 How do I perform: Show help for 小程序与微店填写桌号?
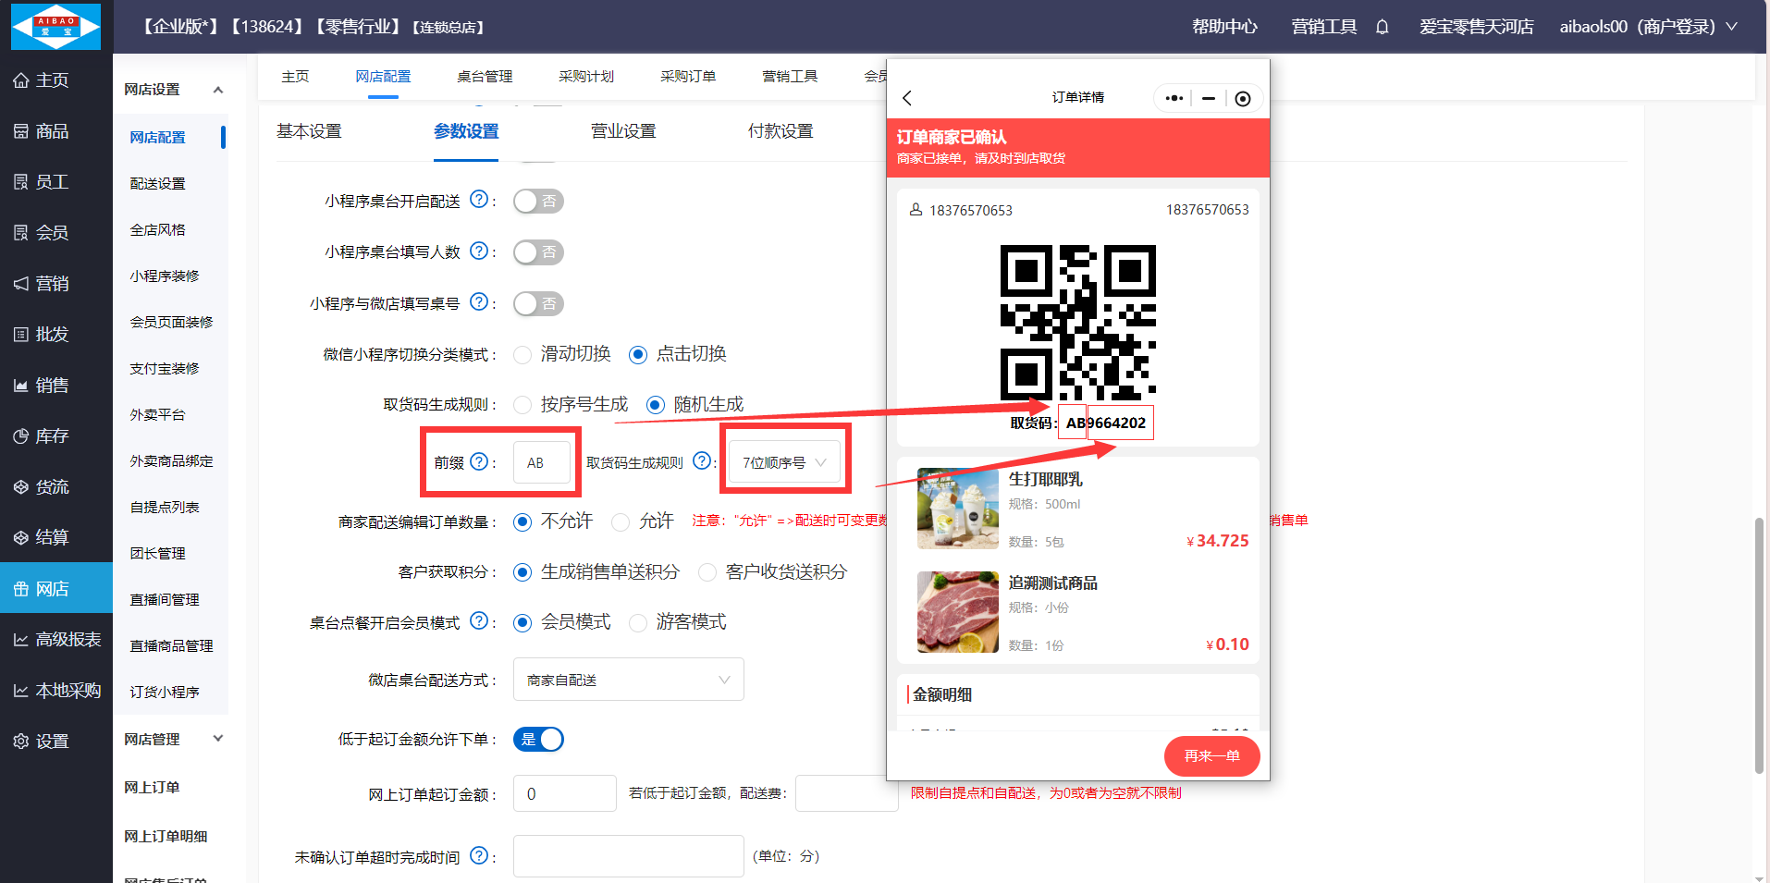point(479,301)
